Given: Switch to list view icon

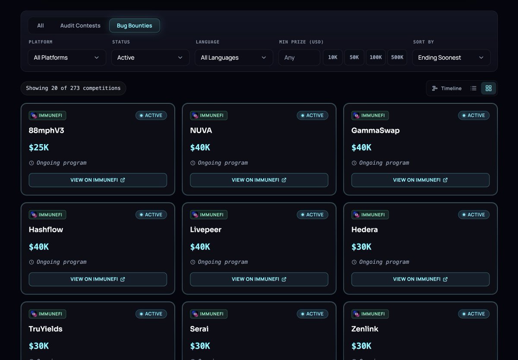Looking at the screenshot, I should [474, 88].
